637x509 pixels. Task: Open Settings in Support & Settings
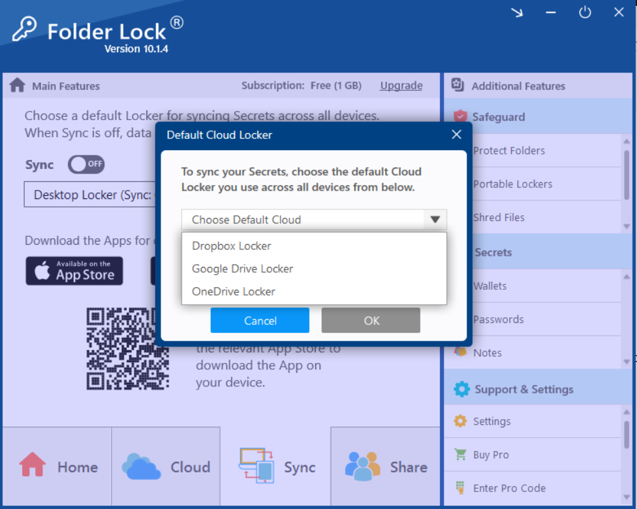[x=533, y=422]
